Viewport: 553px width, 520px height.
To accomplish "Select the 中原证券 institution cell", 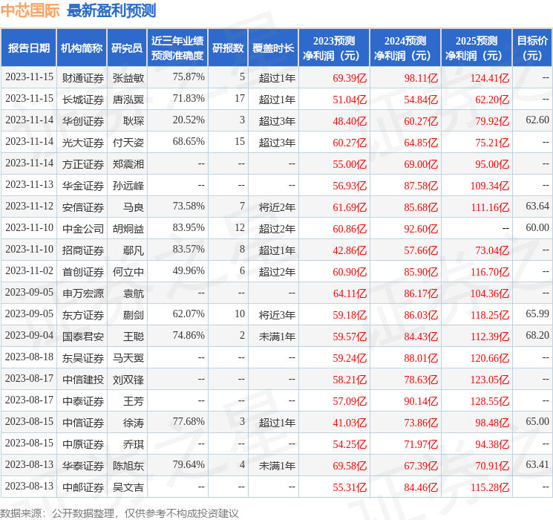I will [83, 444].
